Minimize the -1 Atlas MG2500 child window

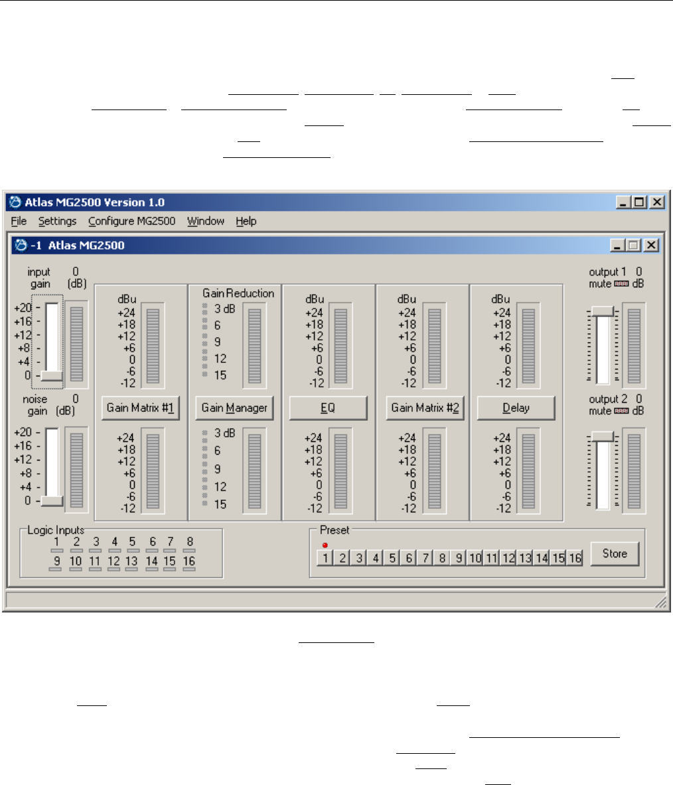[617, 246]
